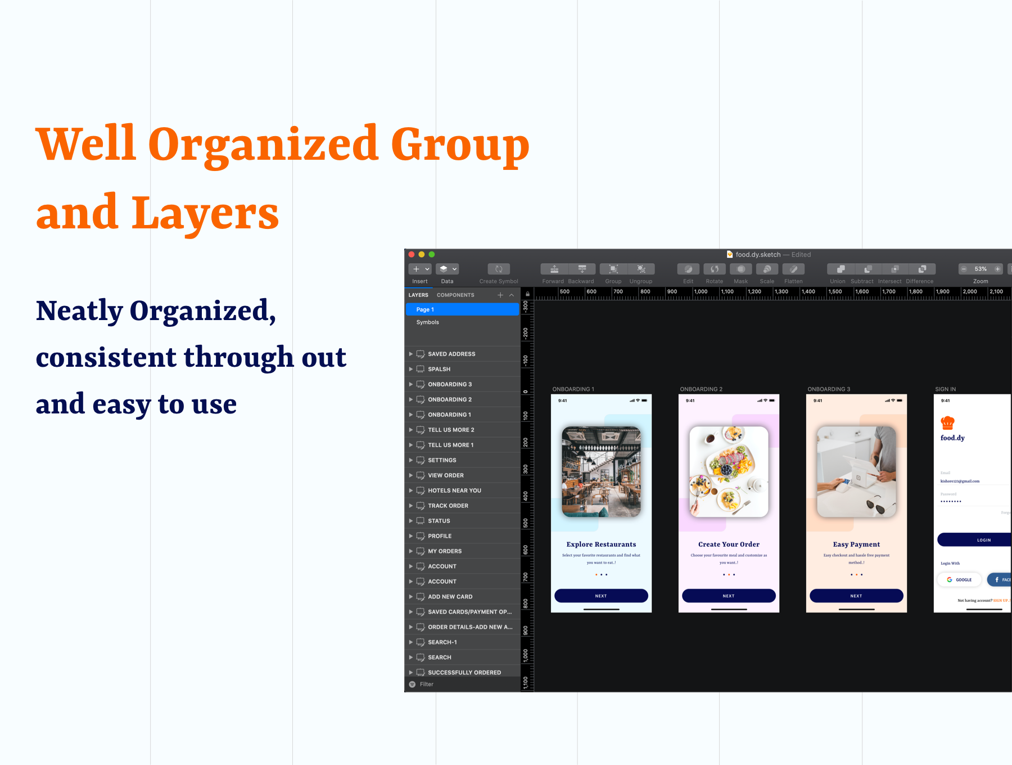This screenshot has width=1012, height=765.
Task: Add a new page with plus button
Action: pos(500,295)
